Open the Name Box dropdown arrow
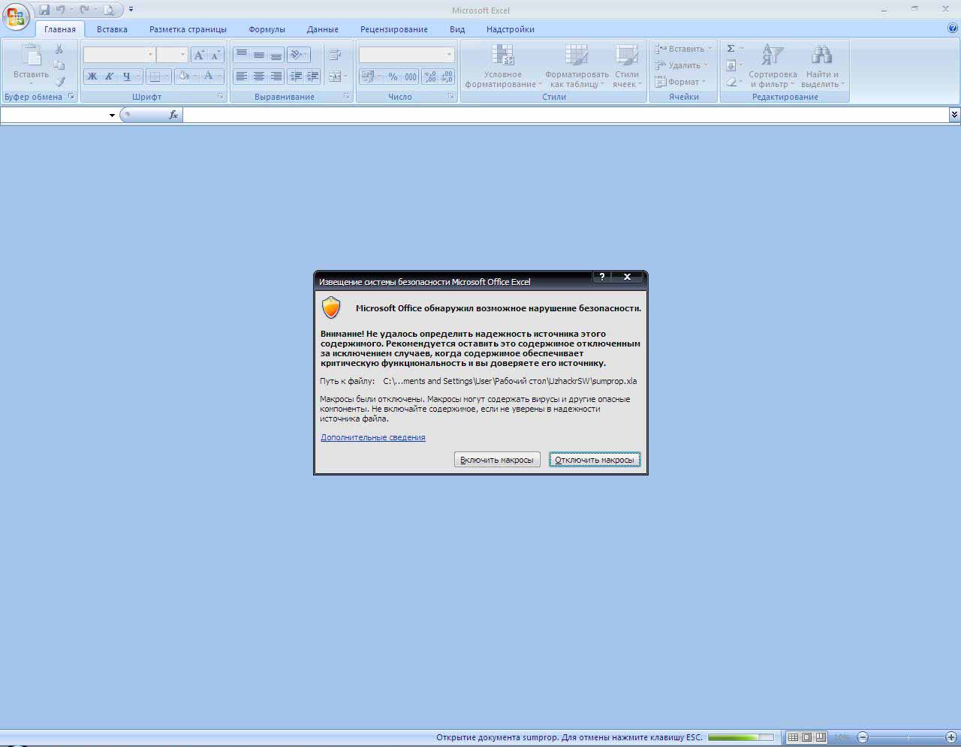961x747 pixels. click(112, 115)
